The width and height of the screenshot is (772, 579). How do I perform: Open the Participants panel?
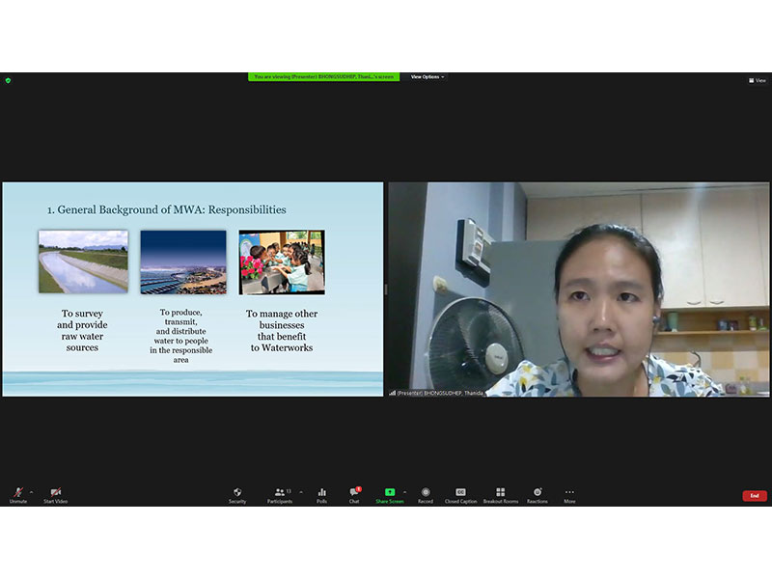pos(279,493)
